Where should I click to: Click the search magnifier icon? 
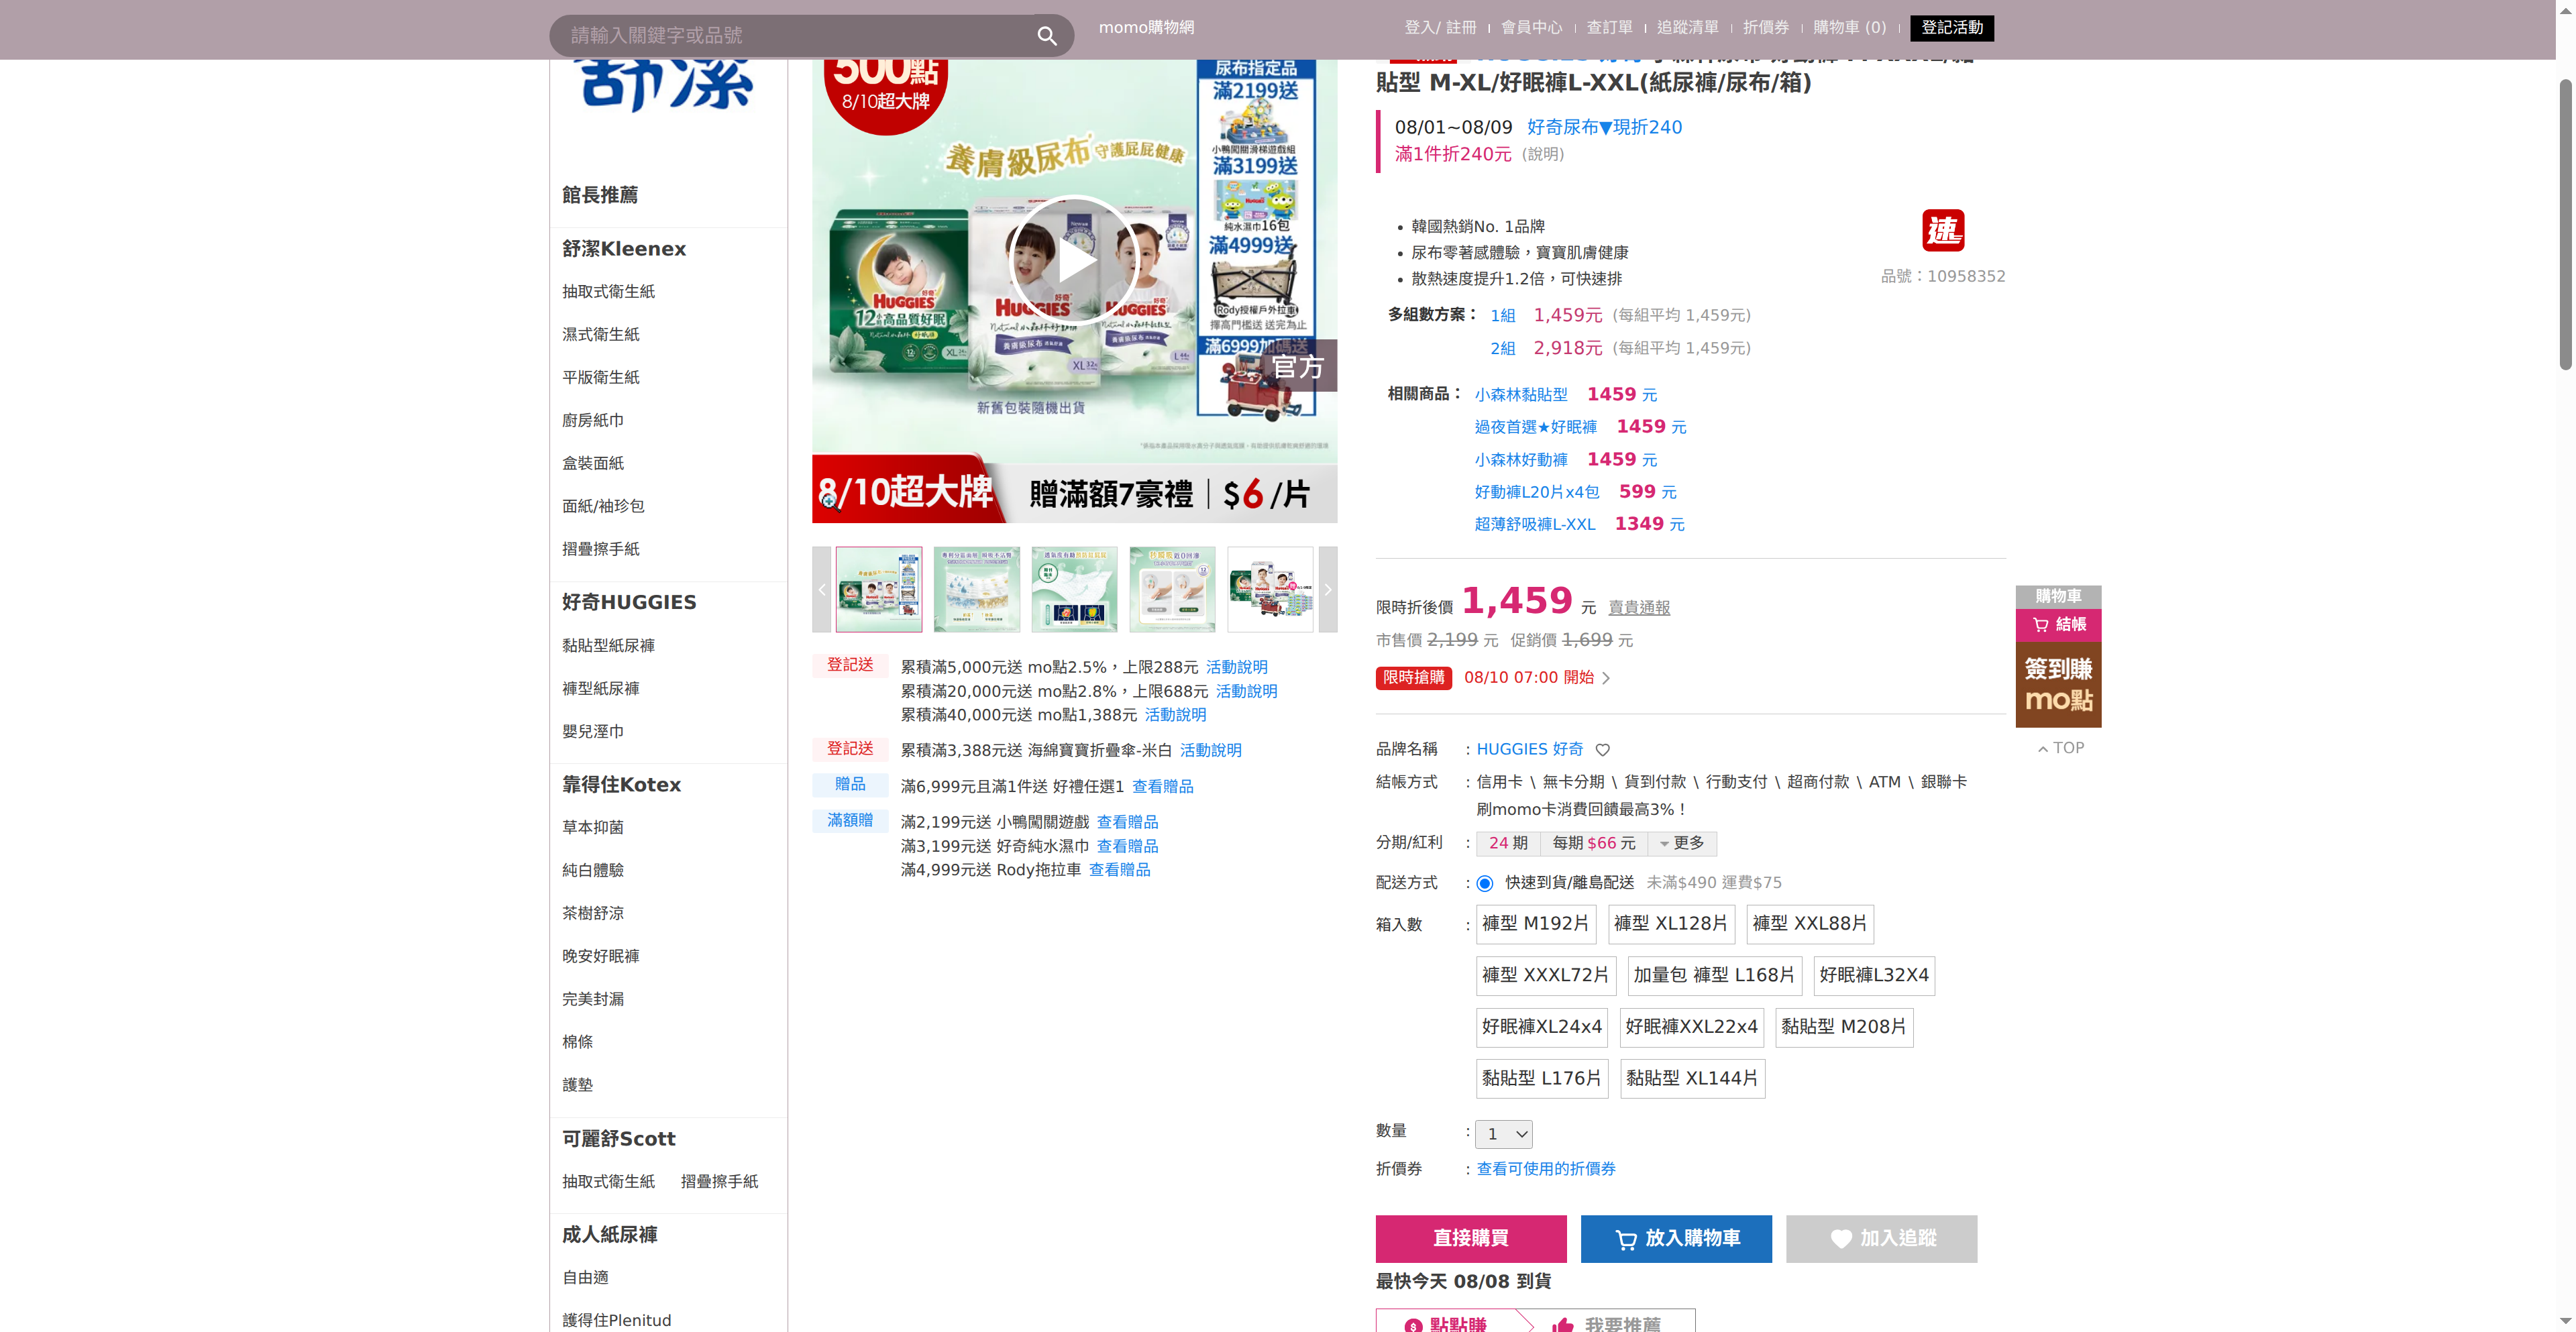pyautogui.click(x=1046, y=36)
